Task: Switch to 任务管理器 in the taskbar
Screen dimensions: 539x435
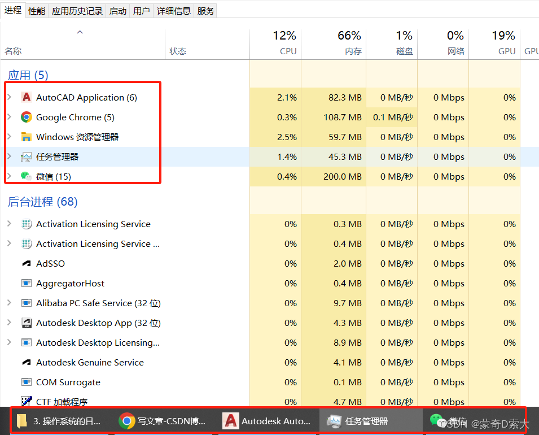Action: pyautogui.click(x=371, y=421)
